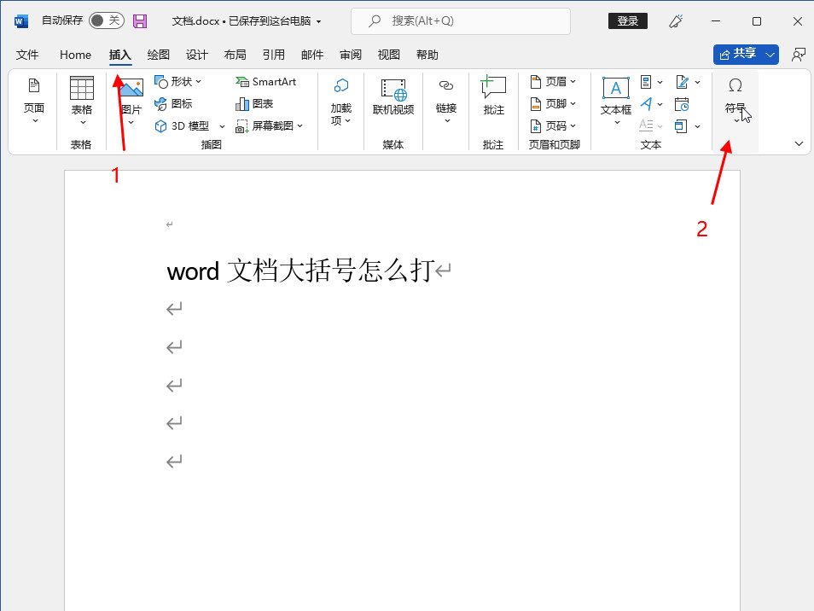Expand the arrow beside the Object icon
Image resolution: width=814 pixels, height=611 pixels.
(x=698, y=126)
